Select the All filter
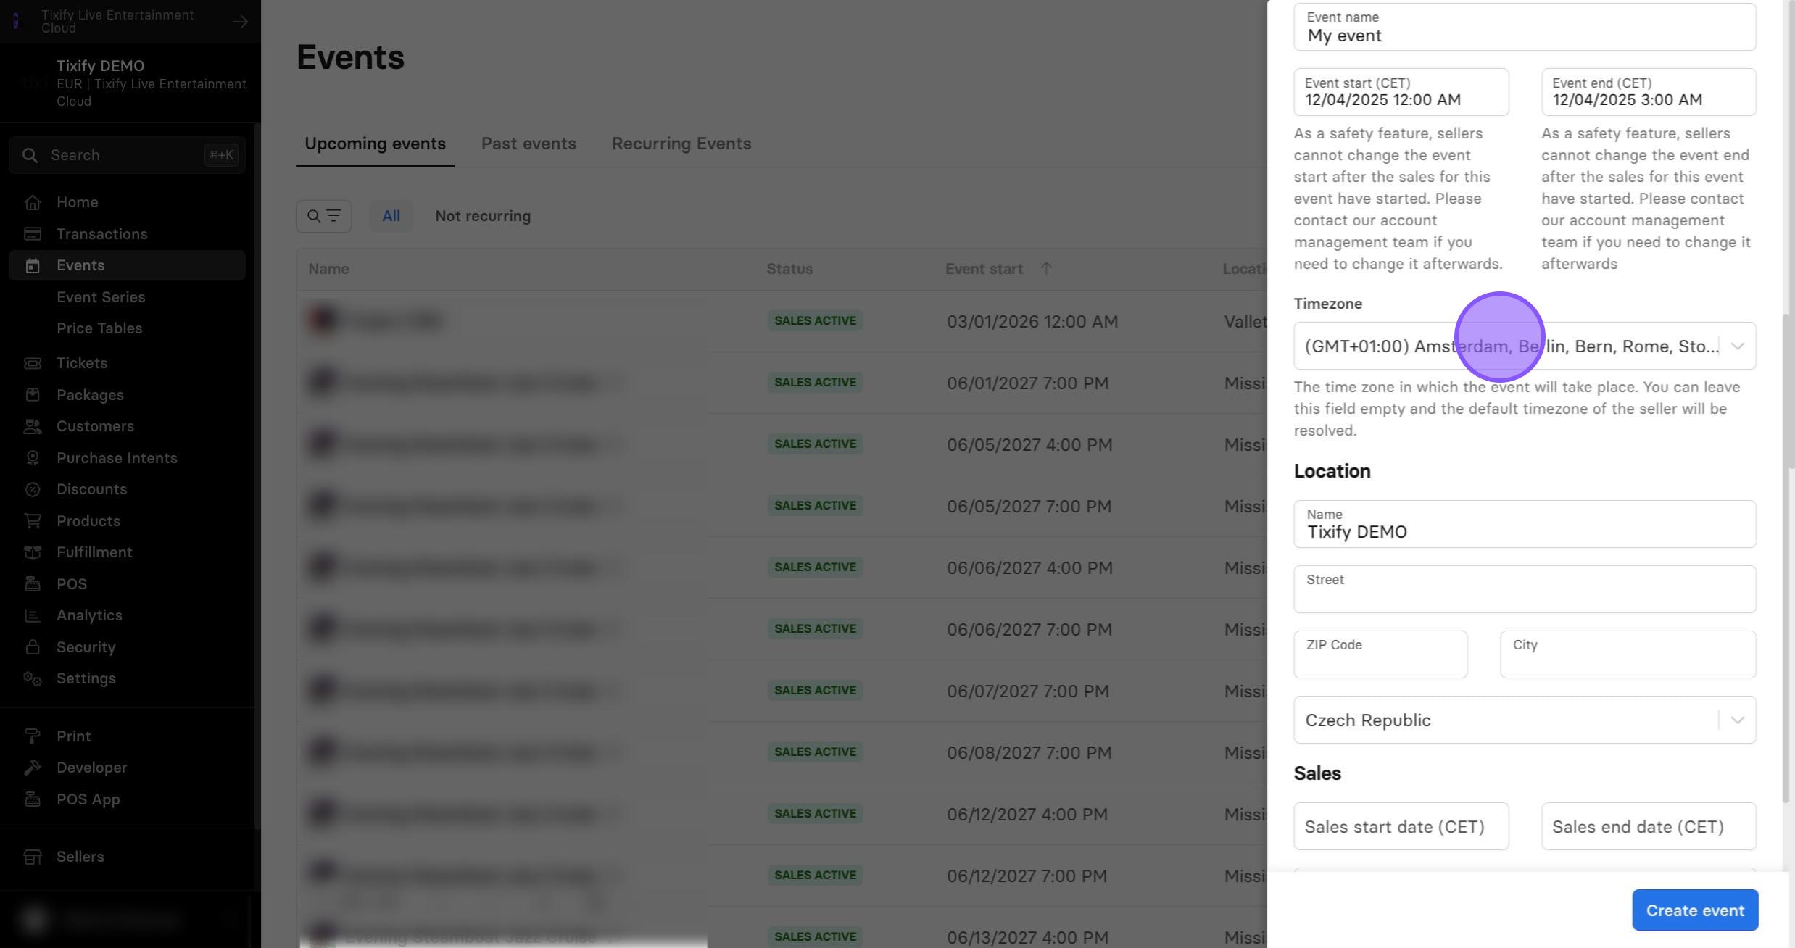1795x948 pixels. [391, 216]
